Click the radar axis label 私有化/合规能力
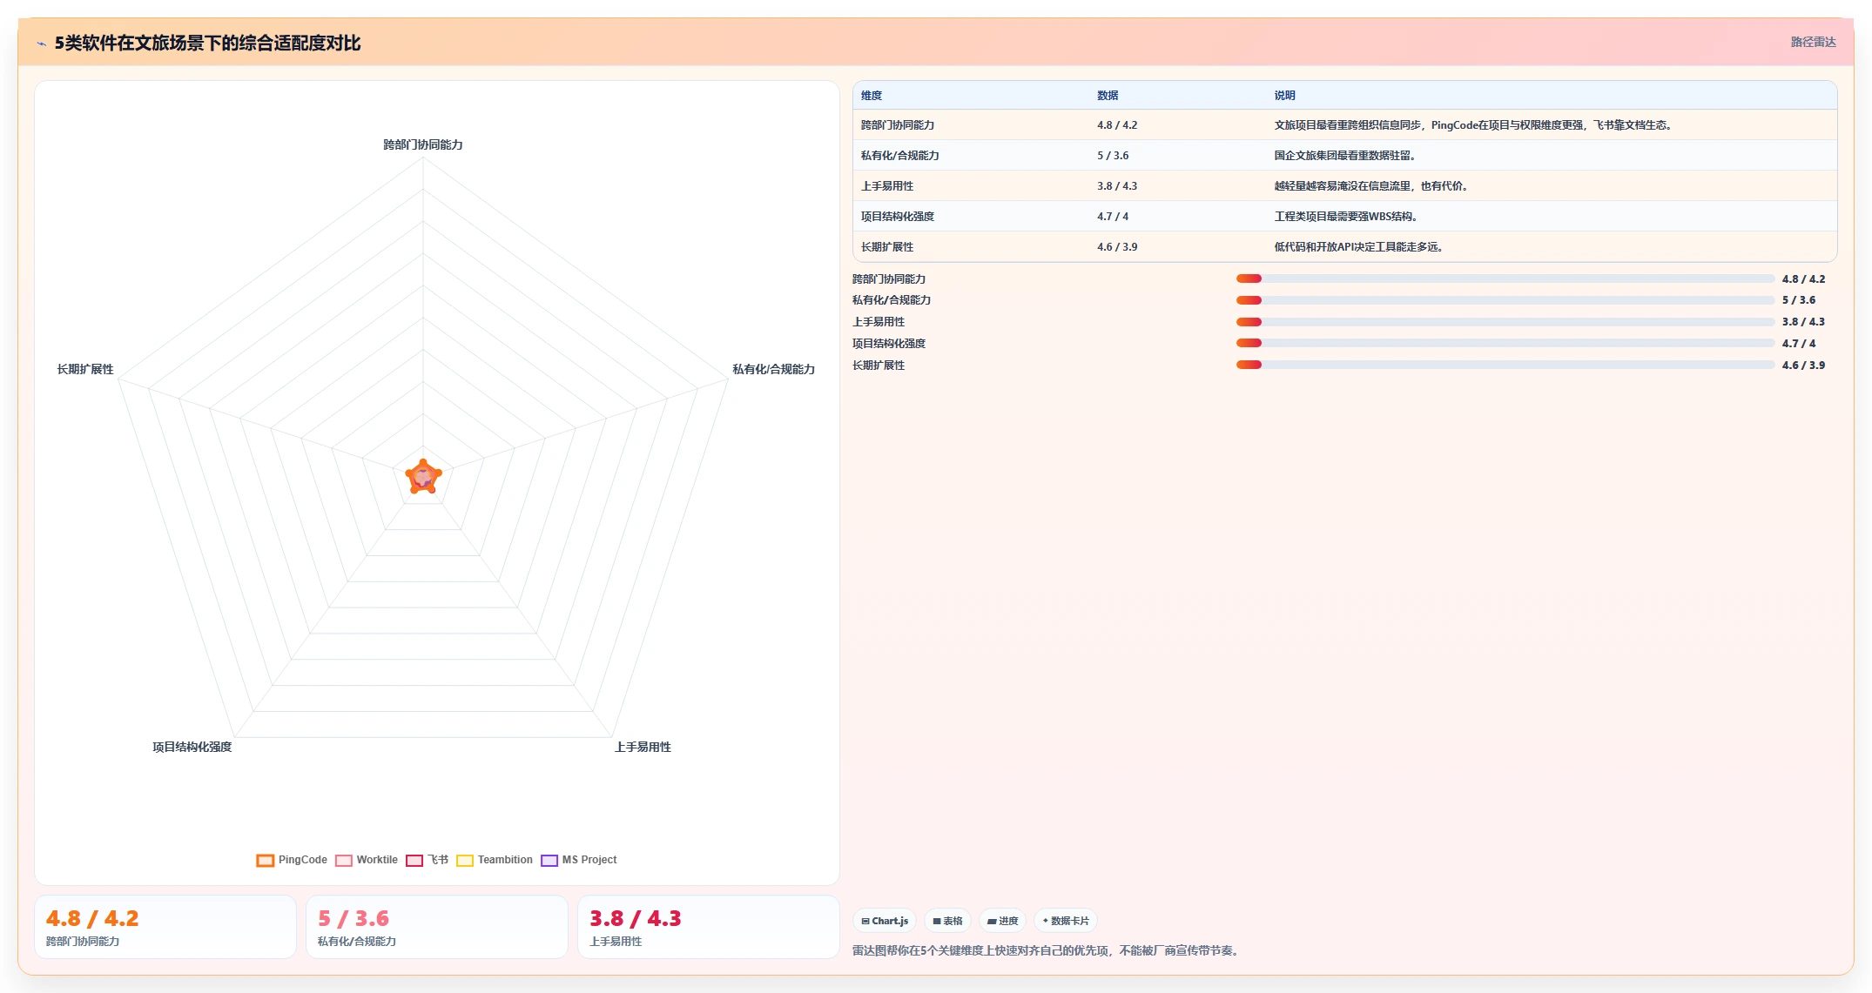1872x993 pixels. pyautogui.click(x=773, y=369)
